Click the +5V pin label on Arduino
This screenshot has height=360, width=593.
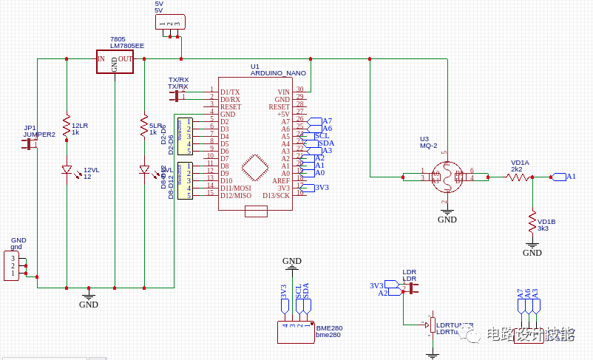[x=283, y=114]
